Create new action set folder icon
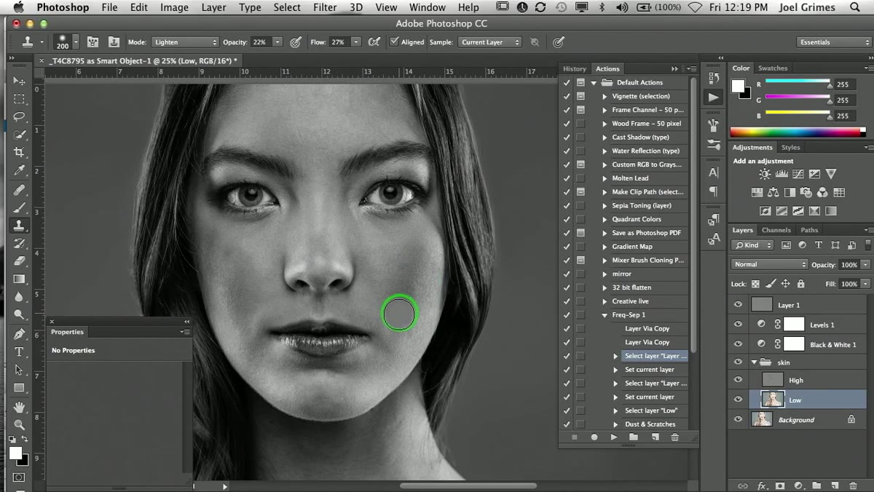The image size is (874, 492). point(634,437)
